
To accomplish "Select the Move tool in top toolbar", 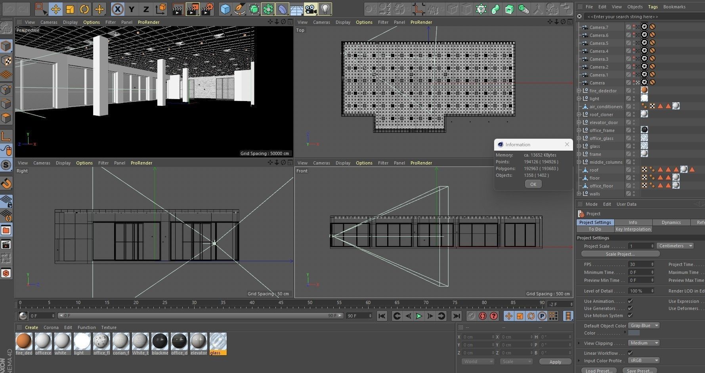I will coord(55,9).
